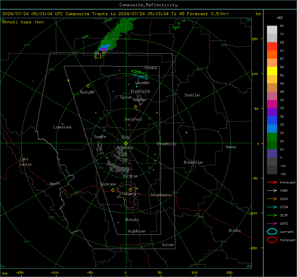Click the 'Annot: tops (km)' label

click(23, 22)
